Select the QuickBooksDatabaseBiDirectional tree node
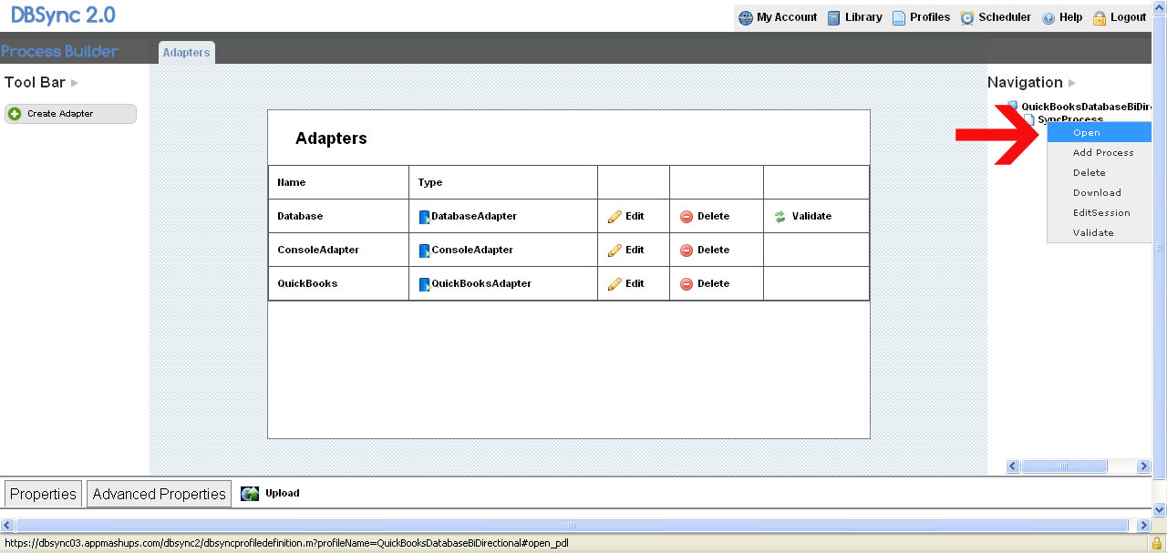Viewport: 1167px width, 553px height. tap(1085, 107)
